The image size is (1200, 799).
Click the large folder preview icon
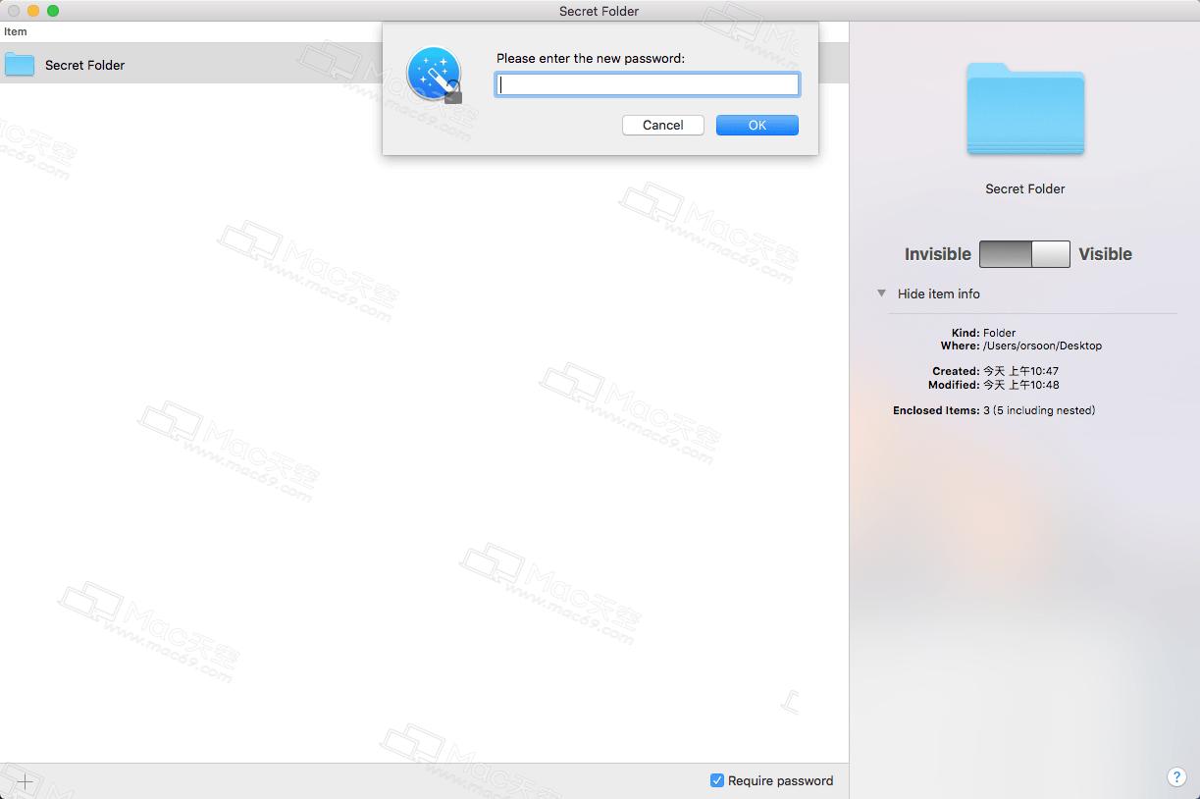[x=1025, y=108]
